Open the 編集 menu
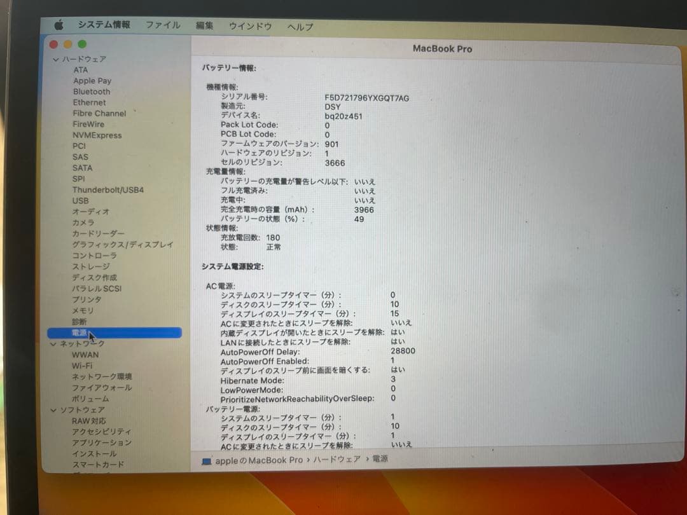This screenshot has height=515, width=687. [x=204, y=25]
